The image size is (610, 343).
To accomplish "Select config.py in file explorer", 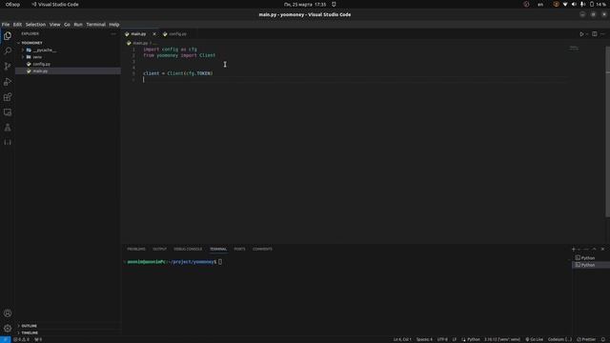I will click(41, 64).
